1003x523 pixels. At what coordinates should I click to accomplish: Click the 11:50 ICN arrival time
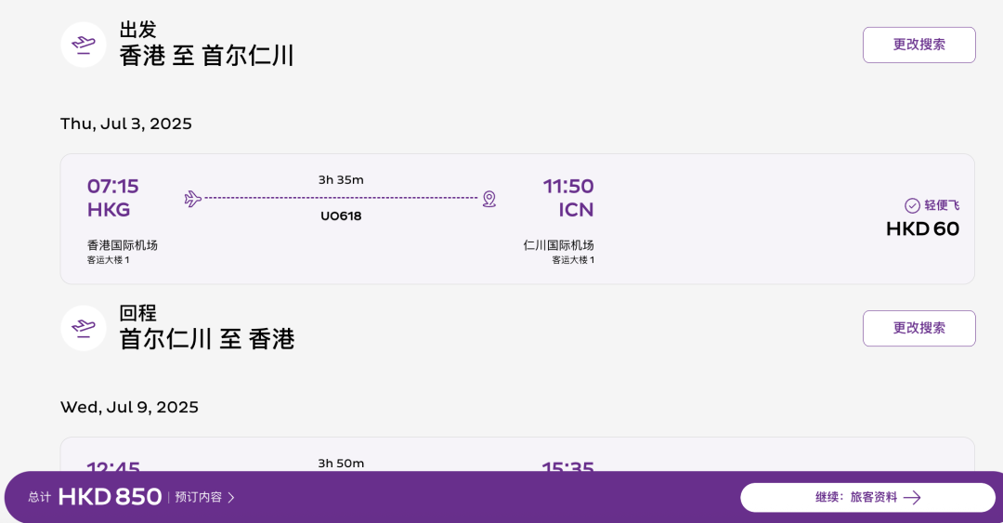click(x=568, y=198)
